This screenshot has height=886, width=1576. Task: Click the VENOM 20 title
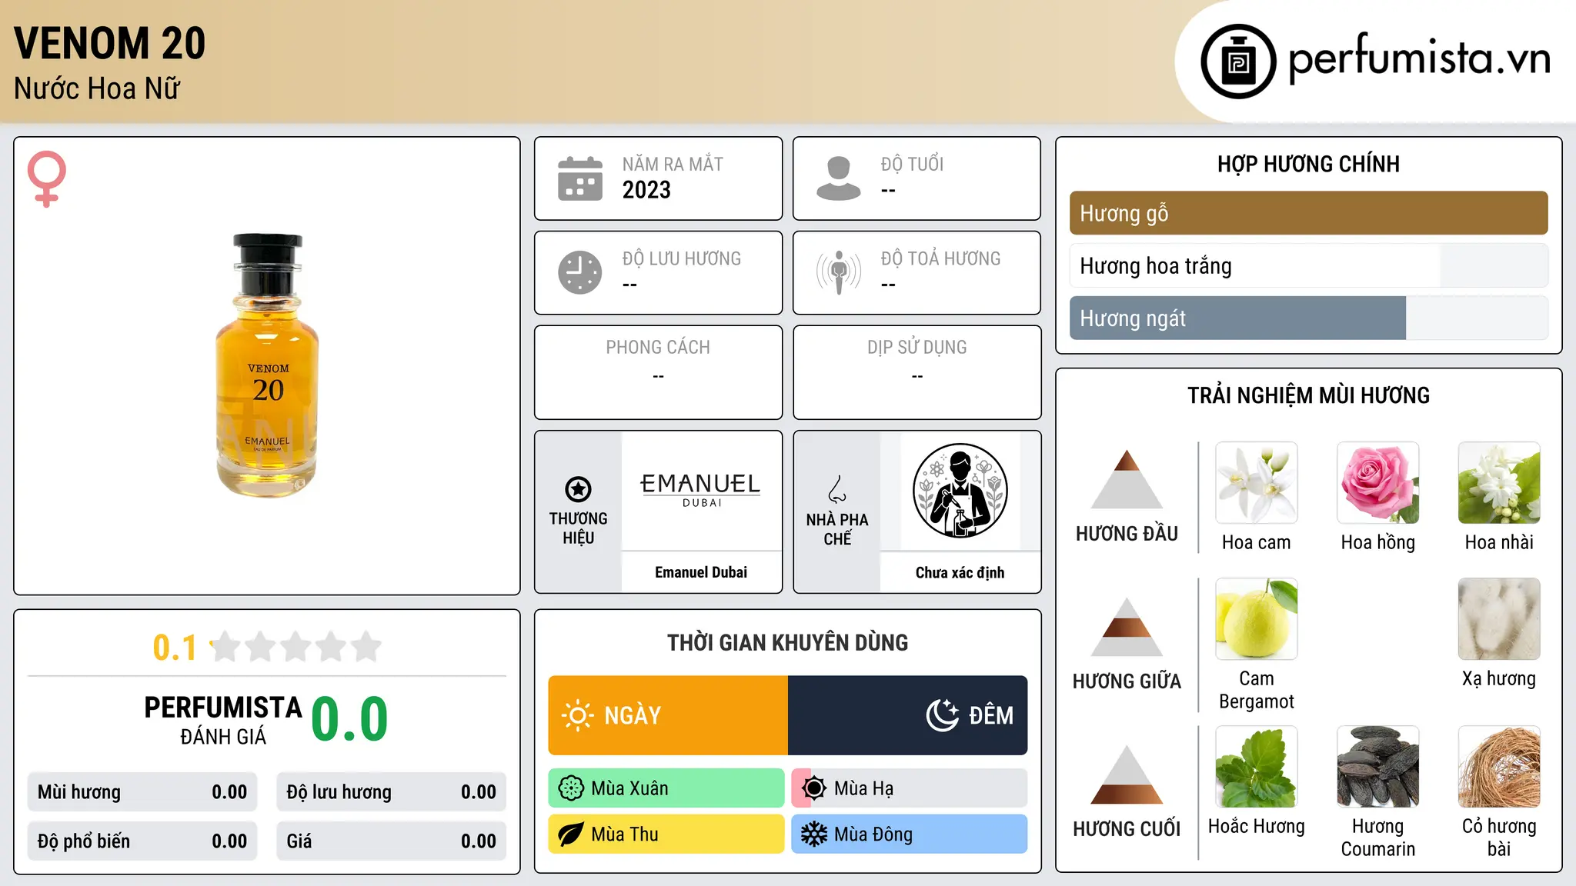110,42
